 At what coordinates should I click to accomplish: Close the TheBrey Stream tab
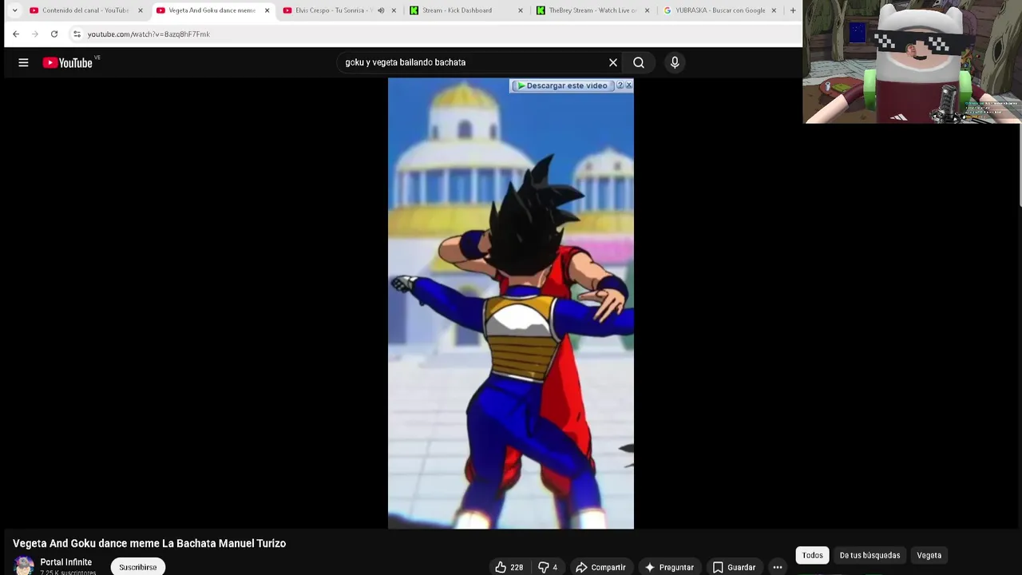(647, 10)
